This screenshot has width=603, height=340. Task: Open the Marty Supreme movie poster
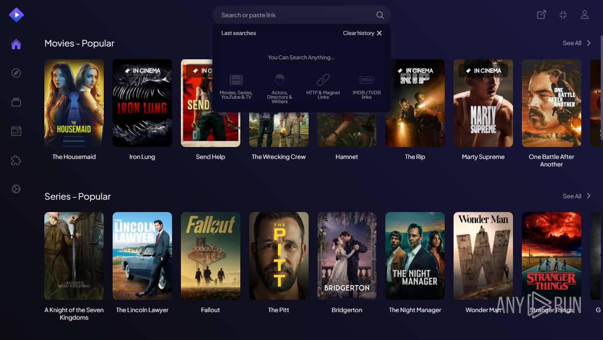[x=483, y=103]
